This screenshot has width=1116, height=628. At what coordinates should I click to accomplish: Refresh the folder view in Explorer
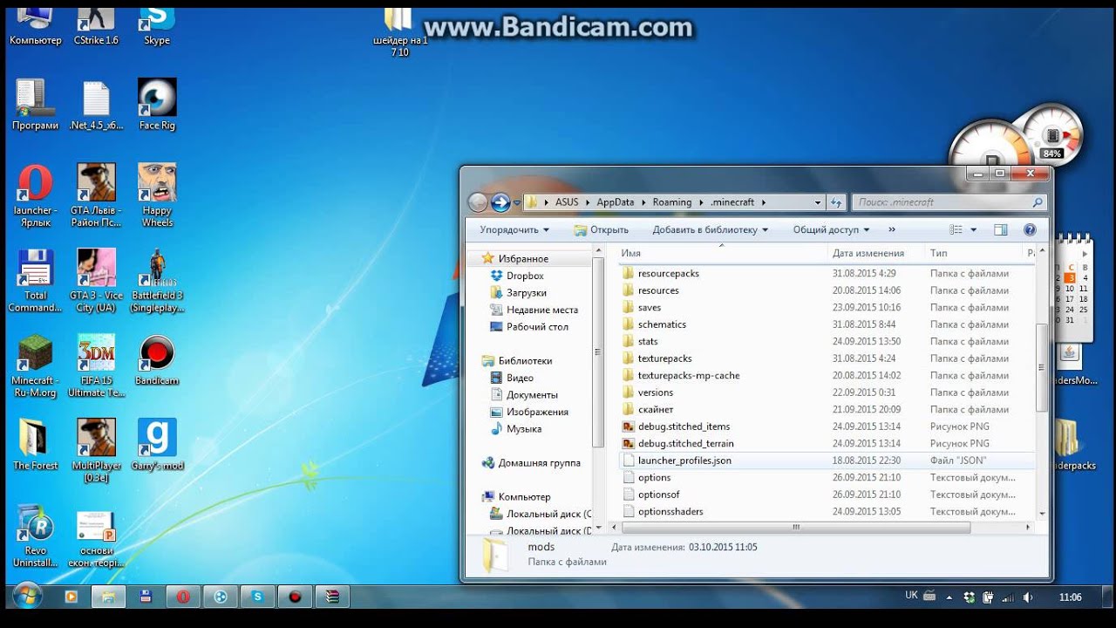coord(836,202)
